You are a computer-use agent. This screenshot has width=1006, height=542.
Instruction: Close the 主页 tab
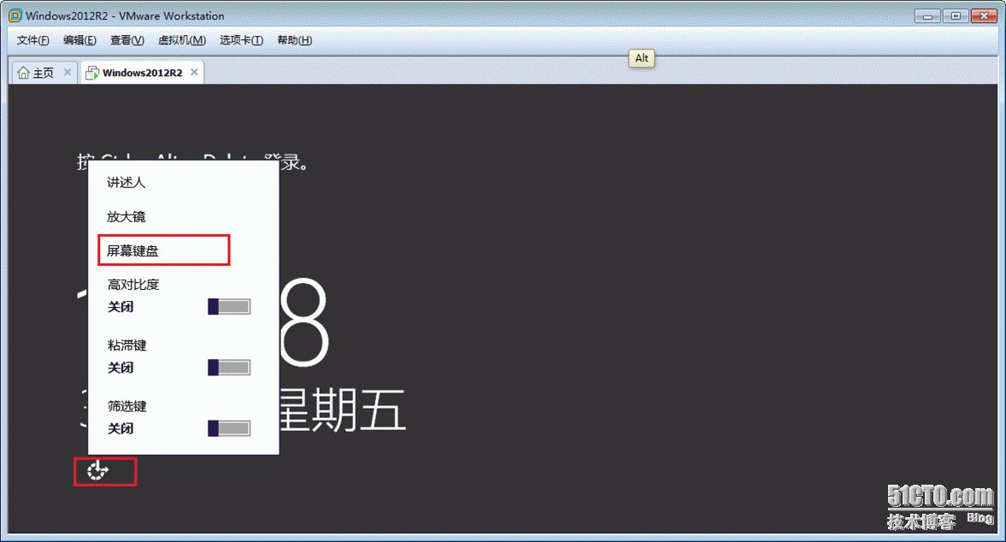click(x=68, y=73)
